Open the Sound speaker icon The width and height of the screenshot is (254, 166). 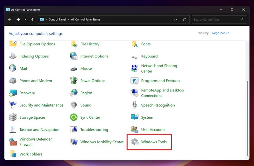(x=74, y=105)
